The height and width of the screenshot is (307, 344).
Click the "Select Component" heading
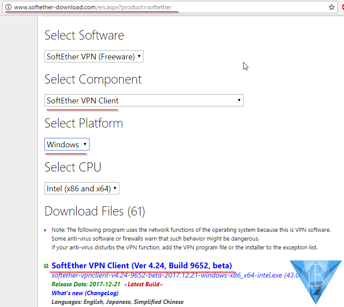click(x=93, y=79)
